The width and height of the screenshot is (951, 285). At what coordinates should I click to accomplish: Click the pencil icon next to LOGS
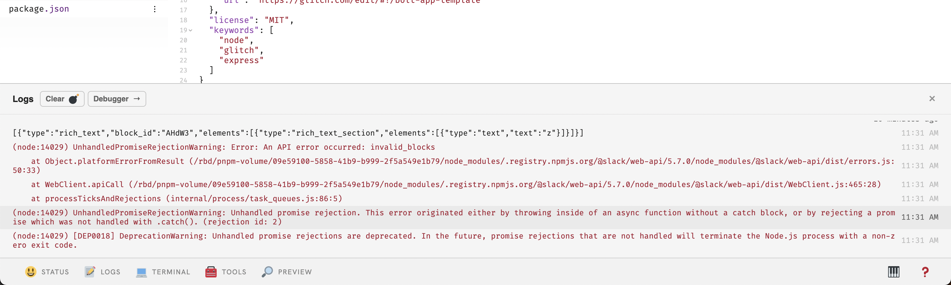[90, 272]
